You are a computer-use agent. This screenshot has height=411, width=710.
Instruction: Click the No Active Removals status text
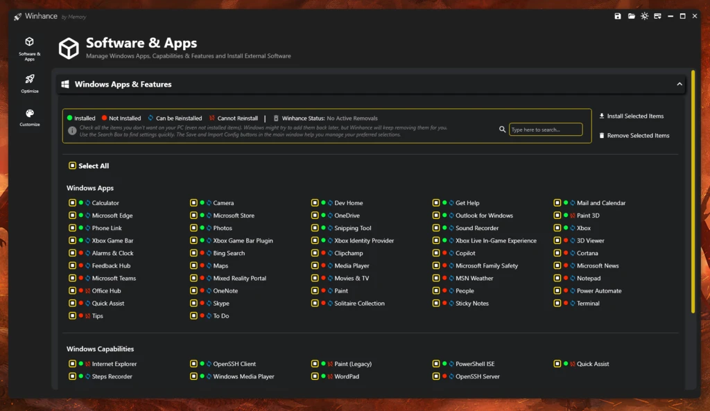point(352,118)
